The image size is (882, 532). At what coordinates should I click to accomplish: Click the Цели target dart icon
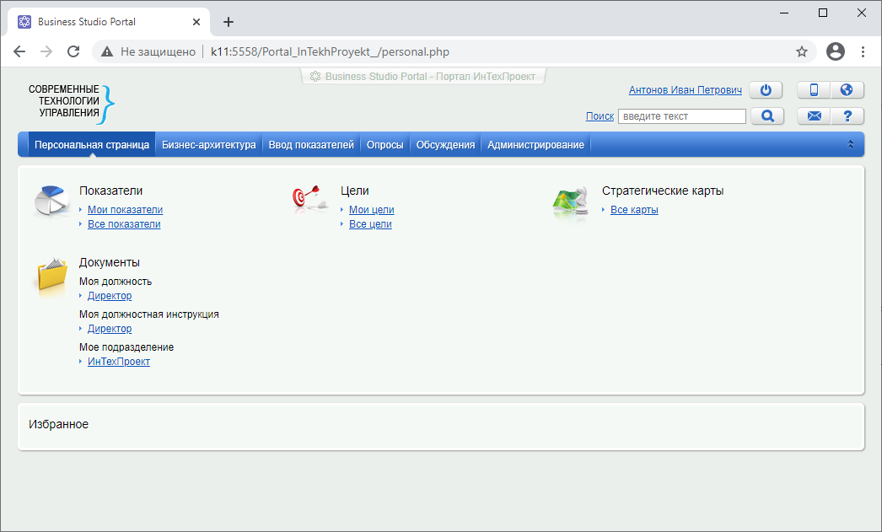(309, 199)
